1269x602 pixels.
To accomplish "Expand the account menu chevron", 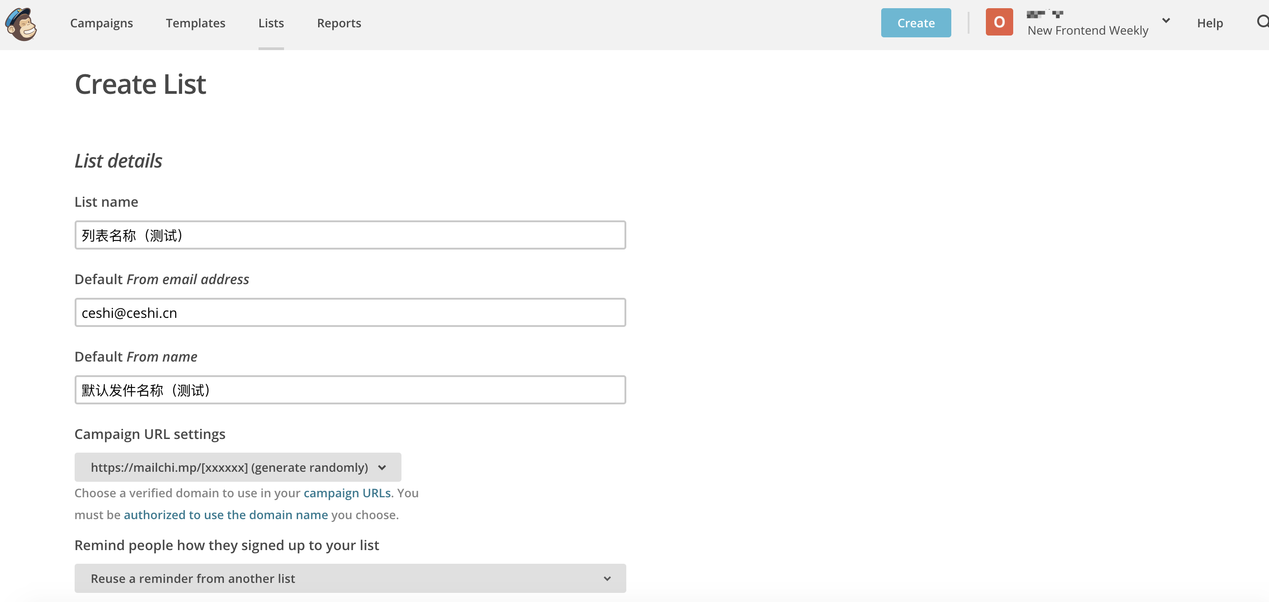I will pyautogui.click(x=1166, y=20).
